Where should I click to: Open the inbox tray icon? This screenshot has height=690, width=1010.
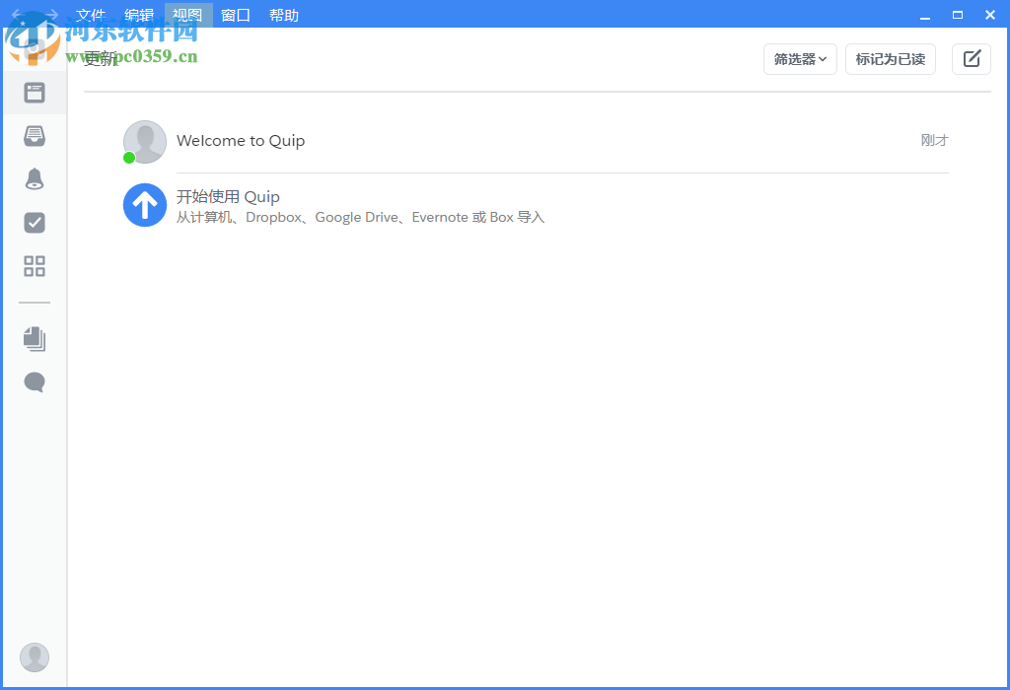[x=35, y=135]
